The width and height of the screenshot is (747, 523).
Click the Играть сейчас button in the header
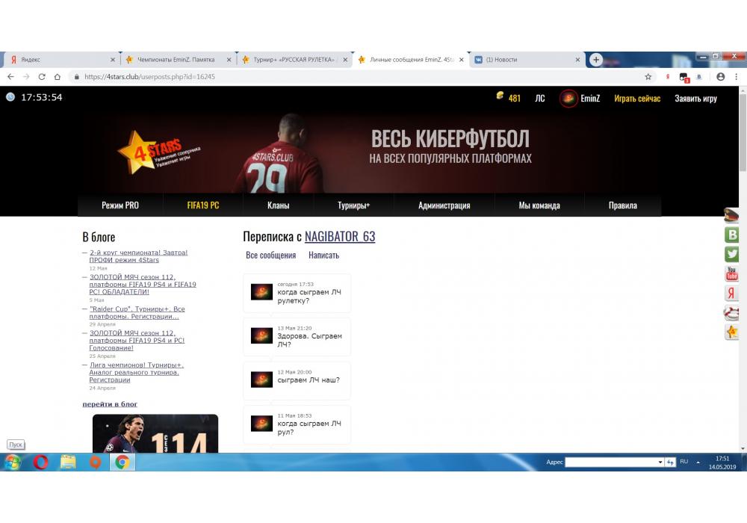[x=637, y=99]
